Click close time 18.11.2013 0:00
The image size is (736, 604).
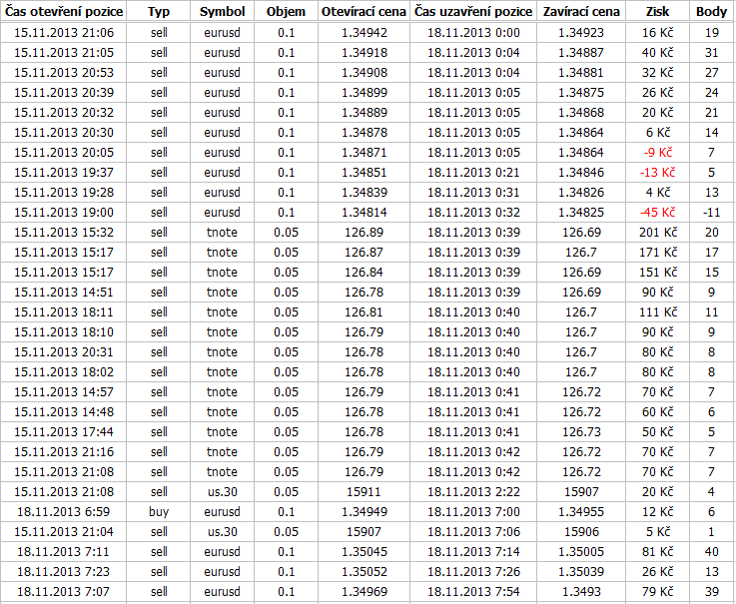(473, 32)
